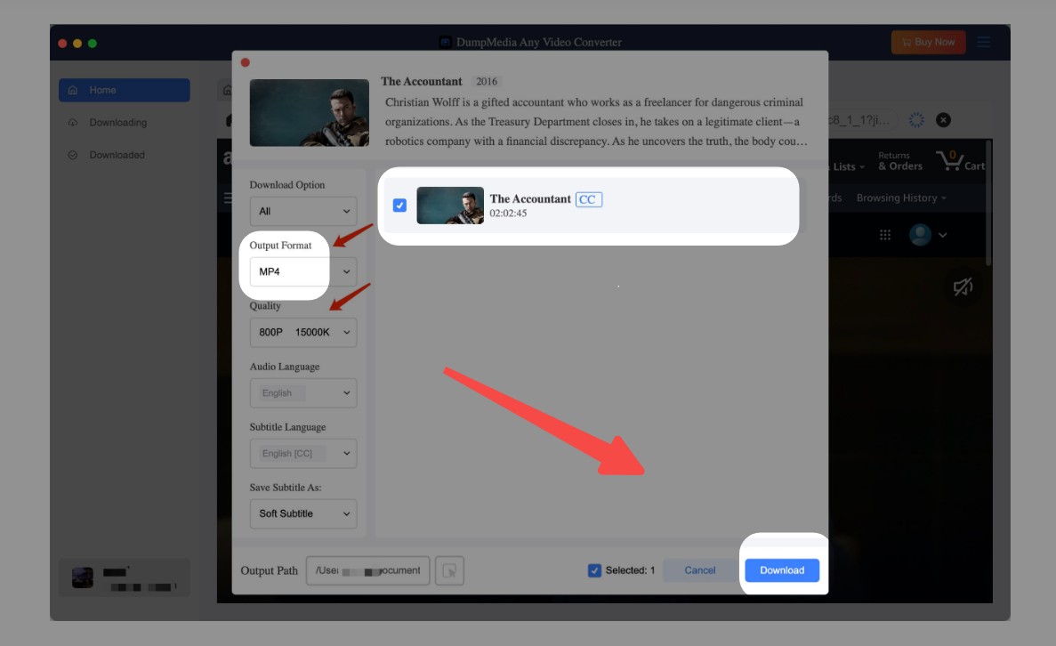The image size is (1056, 646).
Task: Open Browsing History menu
Action: click(901, 198)
